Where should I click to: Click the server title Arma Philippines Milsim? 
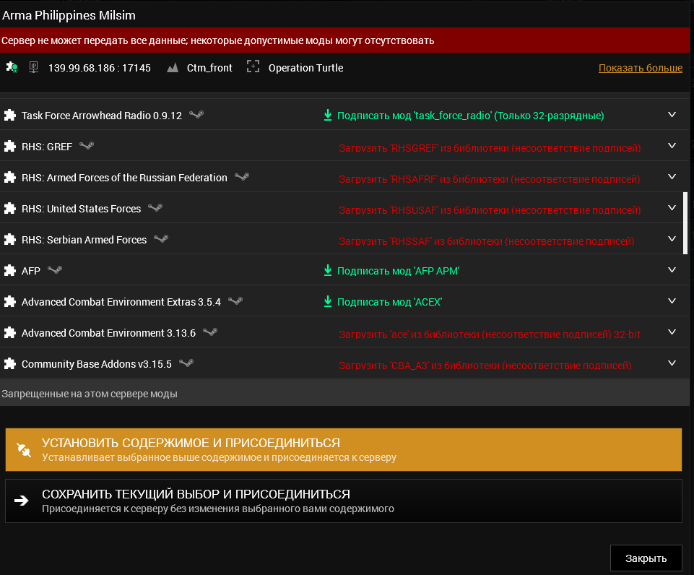[69, 15]
